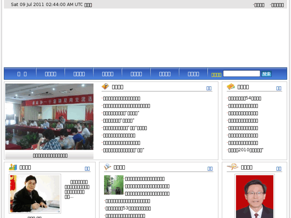Open the fifth item in the blue navigation bar
The height and width of the screenshot is (218, 291).
136,74
